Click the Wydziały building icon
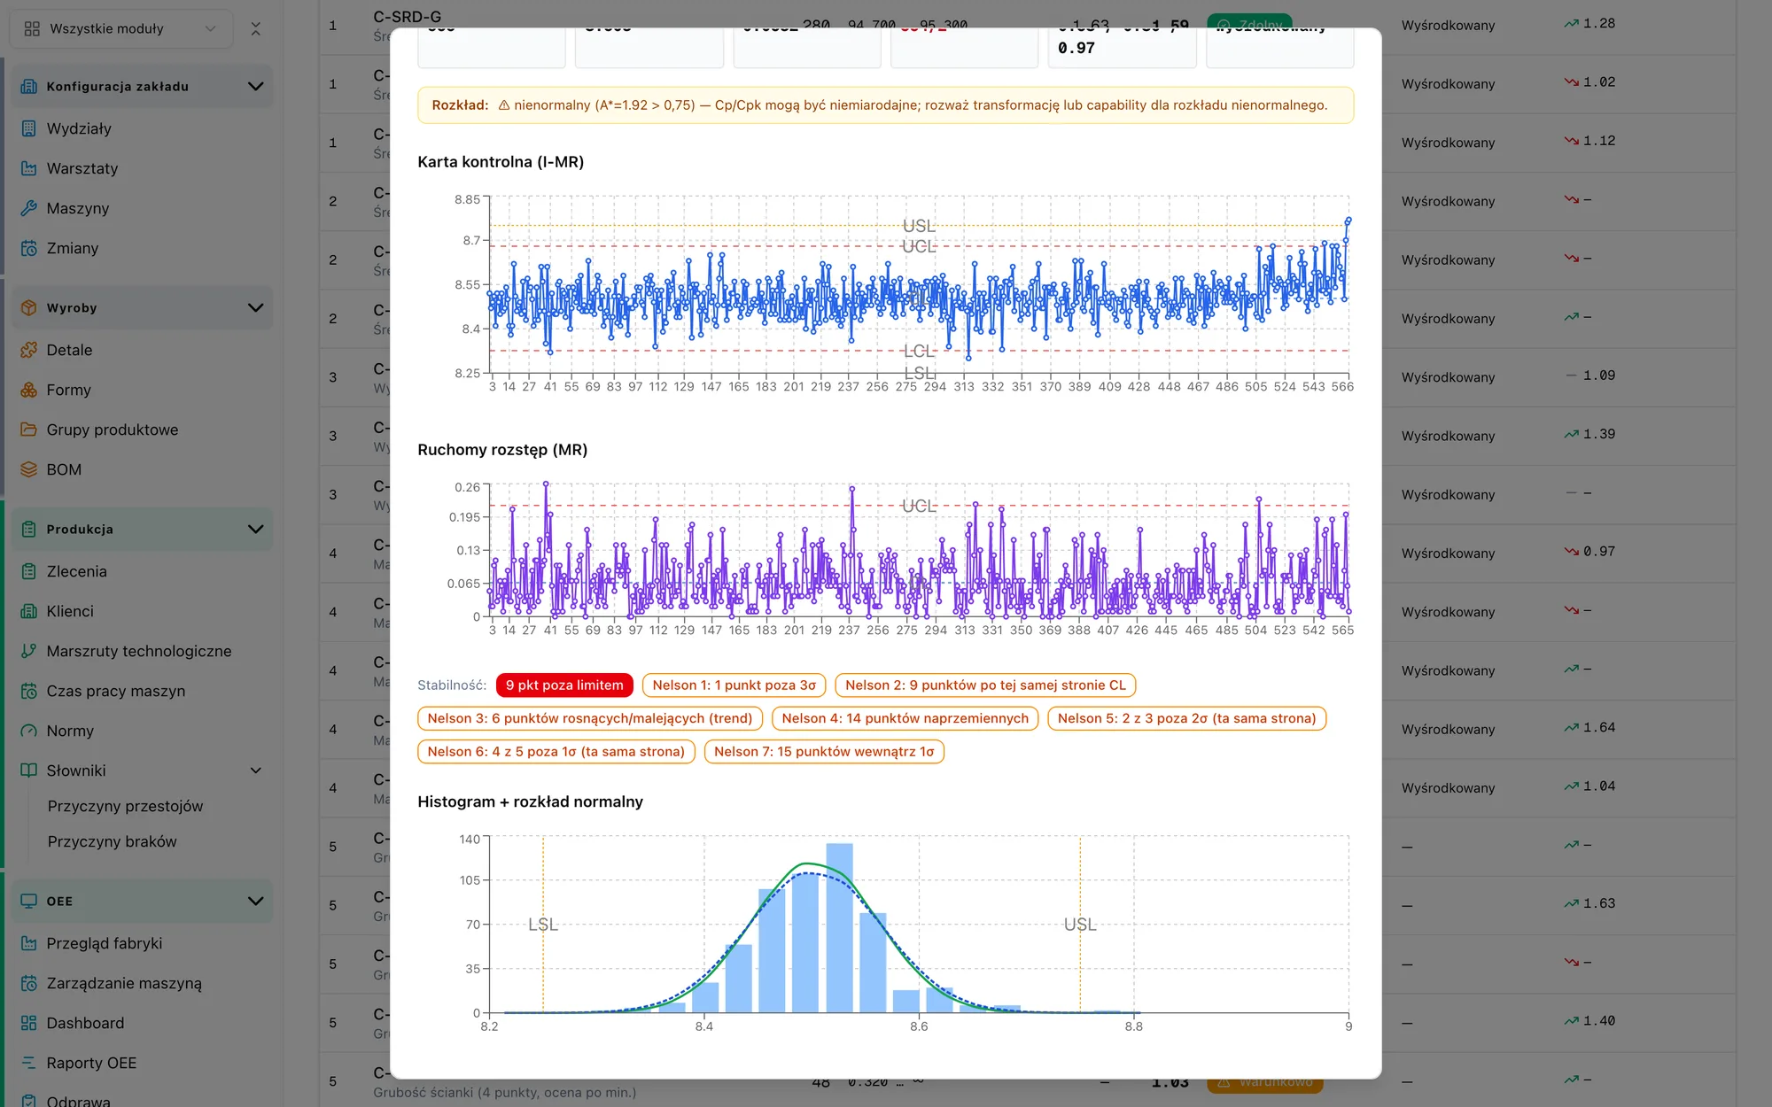Image resolution: width=1772 pixels, height=1107 pixels. pos(29,128)
